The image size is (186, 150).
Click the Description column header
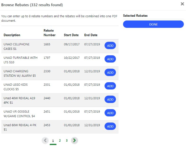[12, 35]
